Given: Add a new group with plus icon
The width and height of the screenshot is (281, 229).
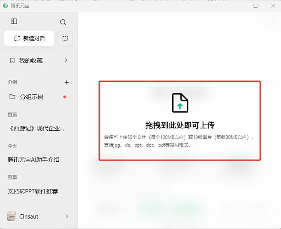Looking at the screenshot, I should click(x=67, y=82).
